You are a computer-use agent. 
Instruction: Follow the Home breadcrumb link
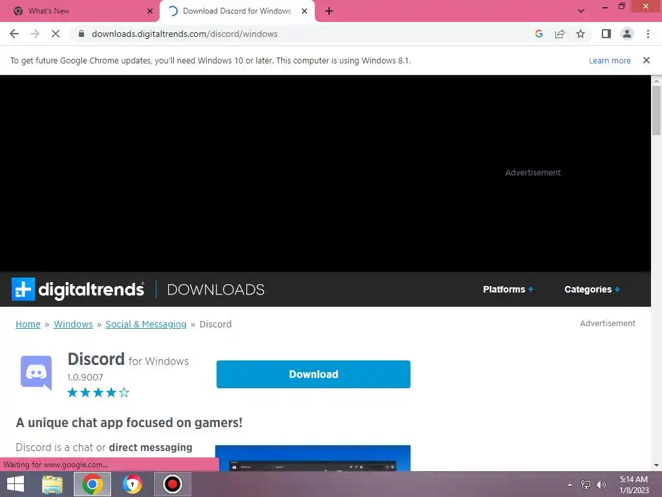click(28, 324)
